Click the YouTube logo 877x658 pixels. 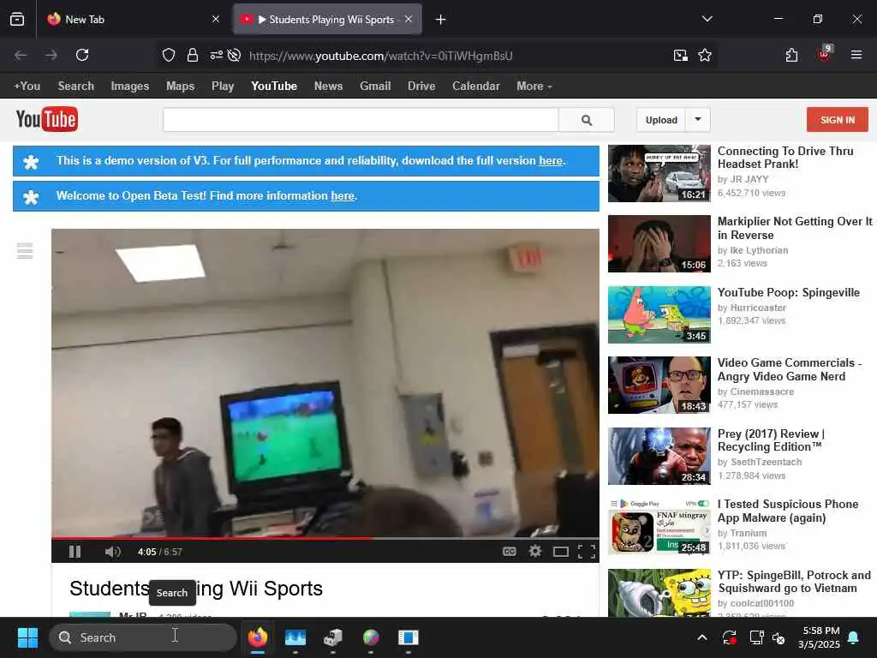pos(47,119)
